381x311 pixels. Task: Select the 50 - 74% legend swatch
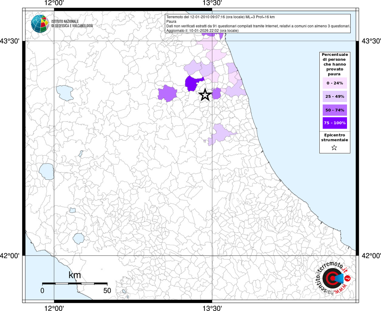coord(335,110)
